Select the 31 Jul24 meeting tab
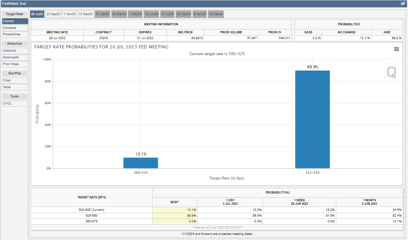Screen dimensions: 408x240 167,14
